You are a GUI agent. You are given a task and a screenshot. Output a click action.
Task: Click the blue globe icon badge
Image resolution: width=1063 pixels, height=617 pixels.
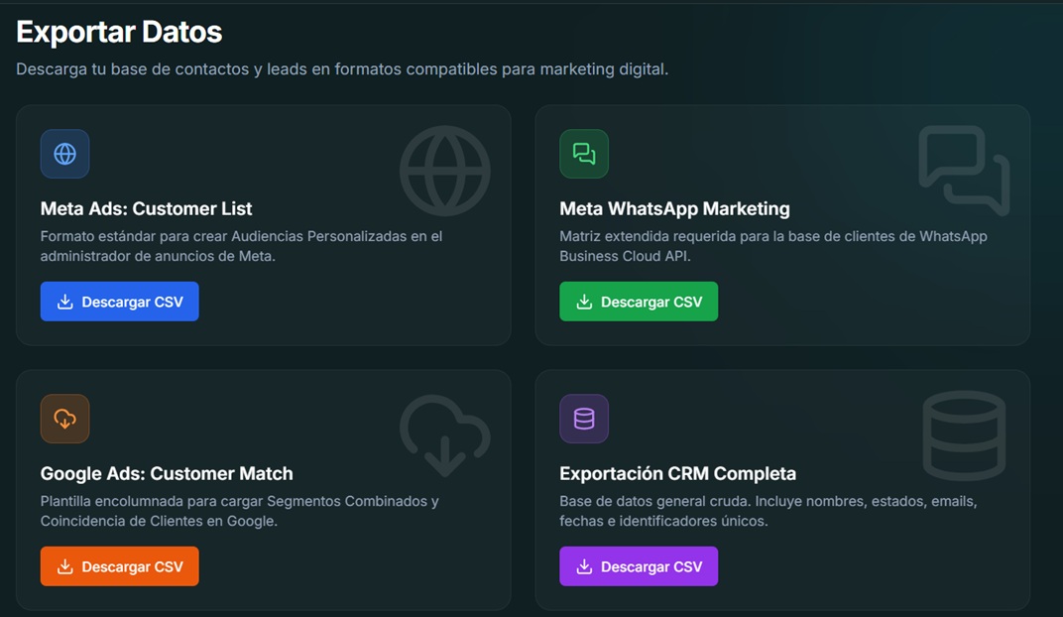pos(65,154)
